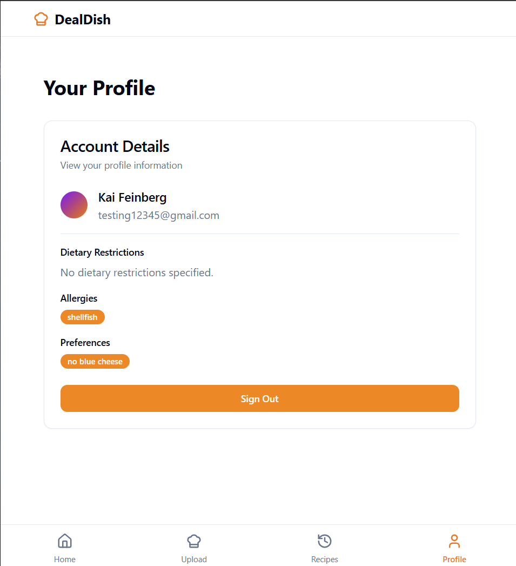This screenshot has height=566, width=516.
Task: Open the Recipes history clock icon
Action: click(x=324, y=541)
